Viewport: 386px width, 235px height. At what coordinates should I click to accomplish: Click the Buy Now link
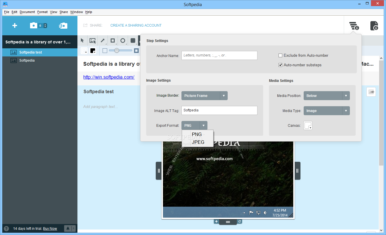[x=50, y=229]
